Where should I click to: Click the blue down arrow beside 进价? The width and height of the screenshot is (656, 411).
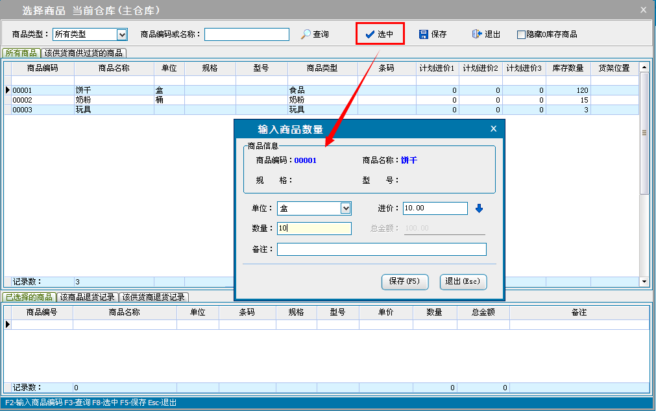coord(480,208)
